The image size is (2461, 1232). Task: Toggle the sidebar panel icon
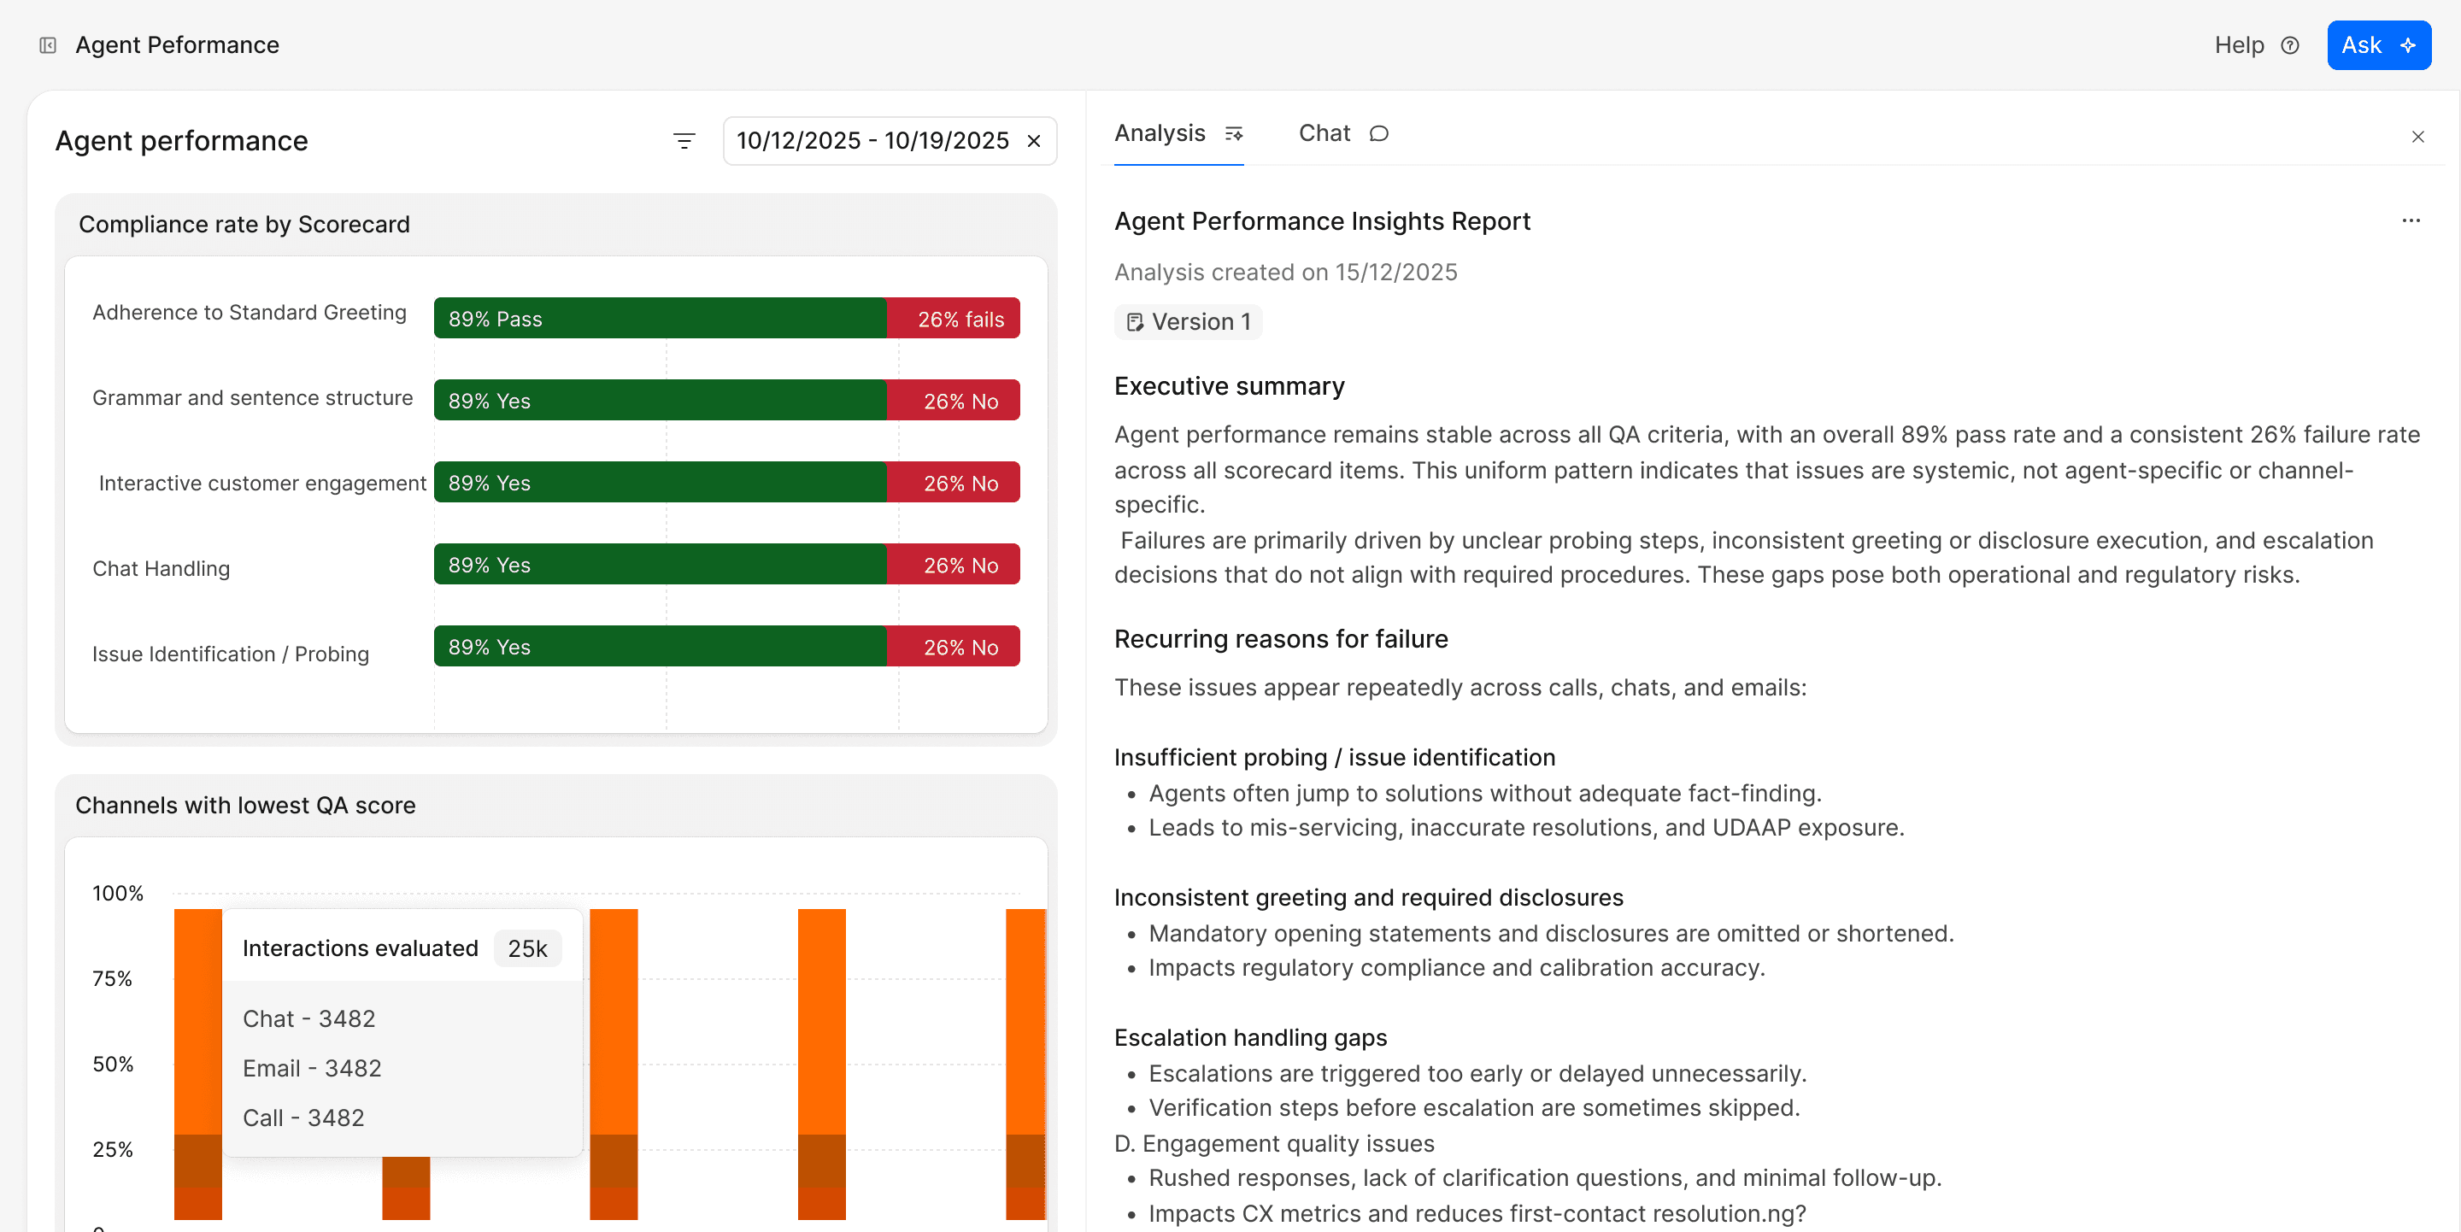[x=48, y=45]
